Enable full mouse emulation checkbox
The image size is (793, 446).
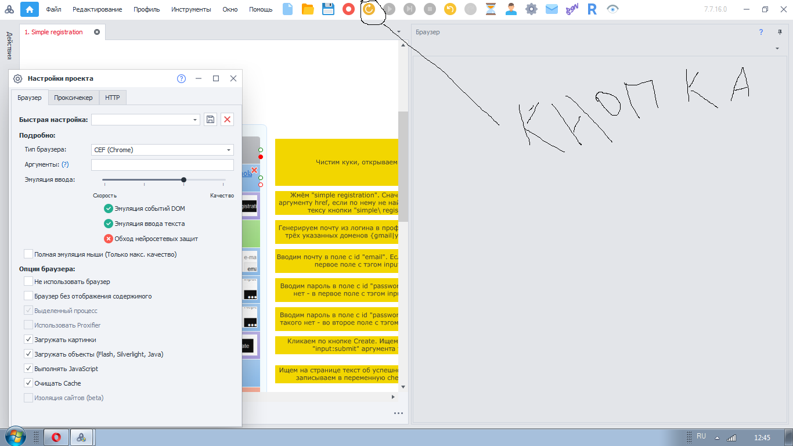point(28,254)
